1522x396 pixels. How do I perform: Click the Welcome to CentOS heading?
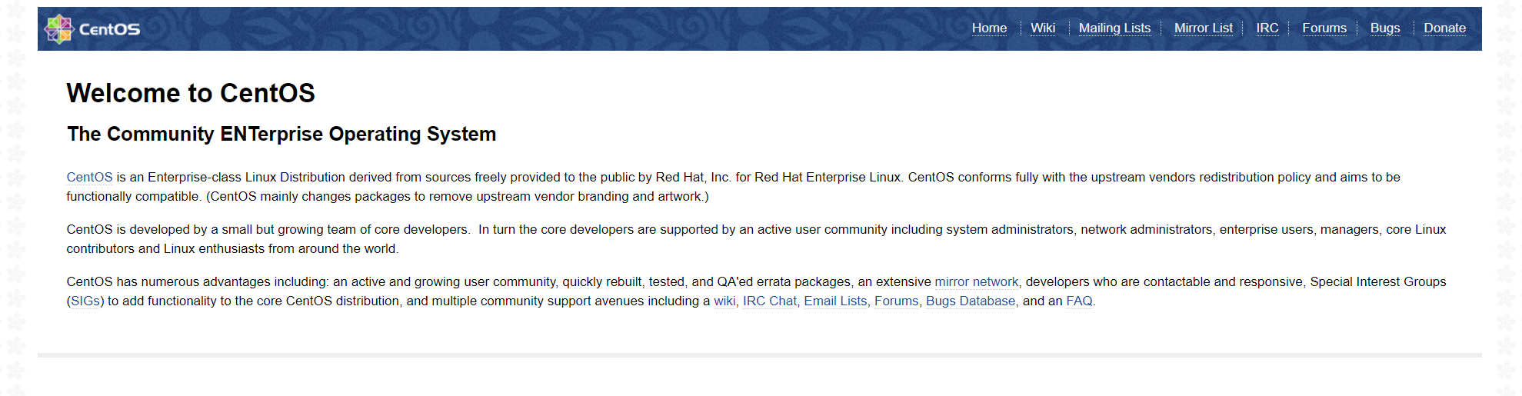[191, 93]
